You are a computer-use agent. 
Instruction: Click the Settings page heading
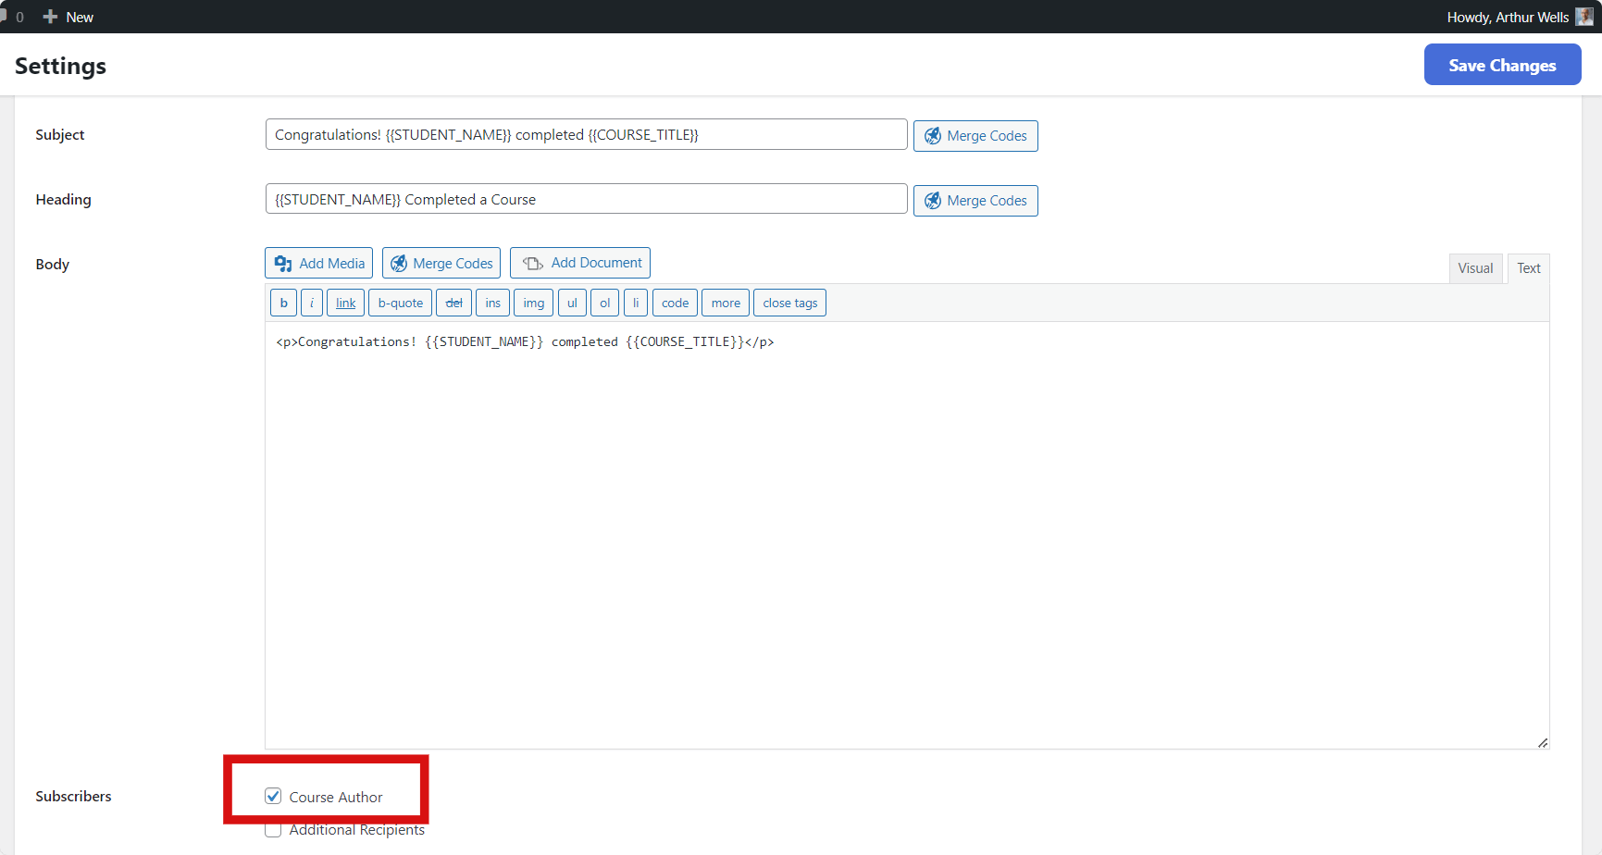coord(60,66)
